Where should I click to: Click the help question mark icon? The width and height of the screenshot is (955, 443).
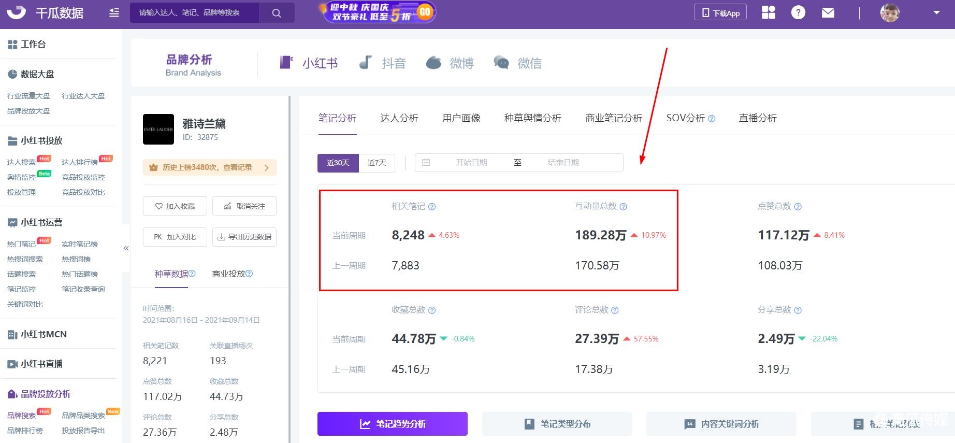[x=798, y=13]
